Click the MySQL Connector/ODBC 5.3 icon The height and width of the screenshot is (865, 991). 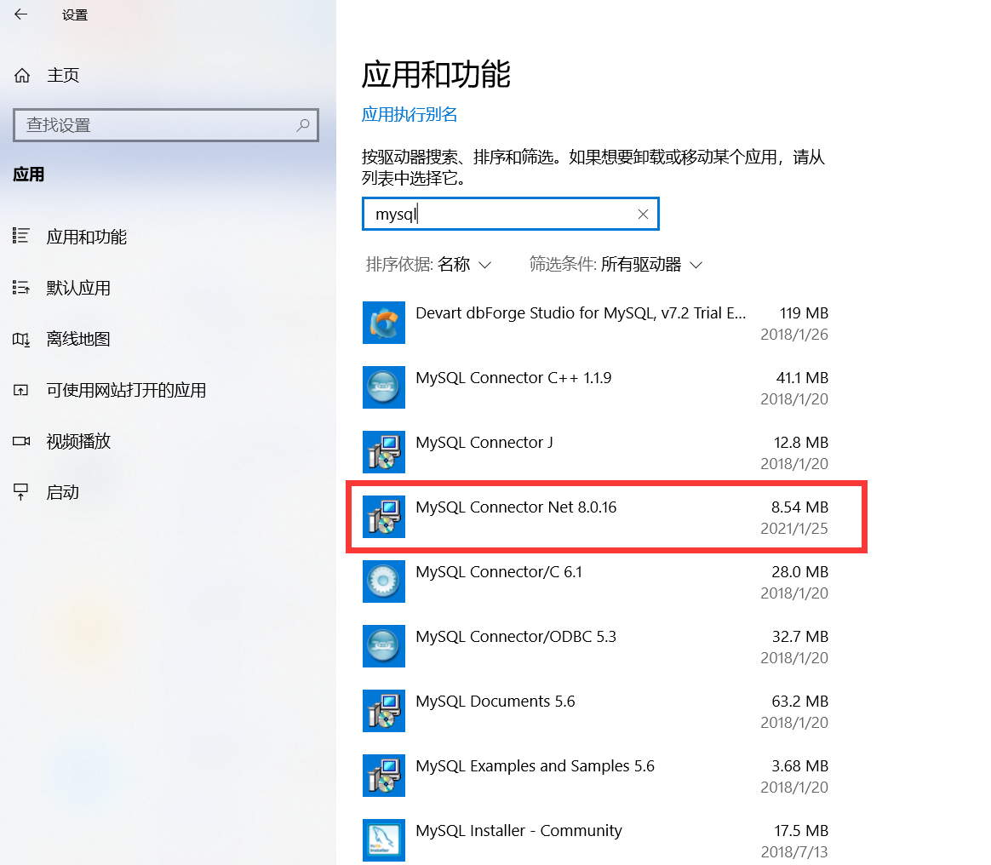[384, 646]
